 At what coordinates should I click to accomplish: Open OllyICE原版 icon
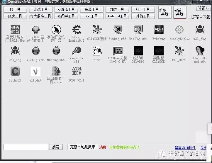pos(97,30)
